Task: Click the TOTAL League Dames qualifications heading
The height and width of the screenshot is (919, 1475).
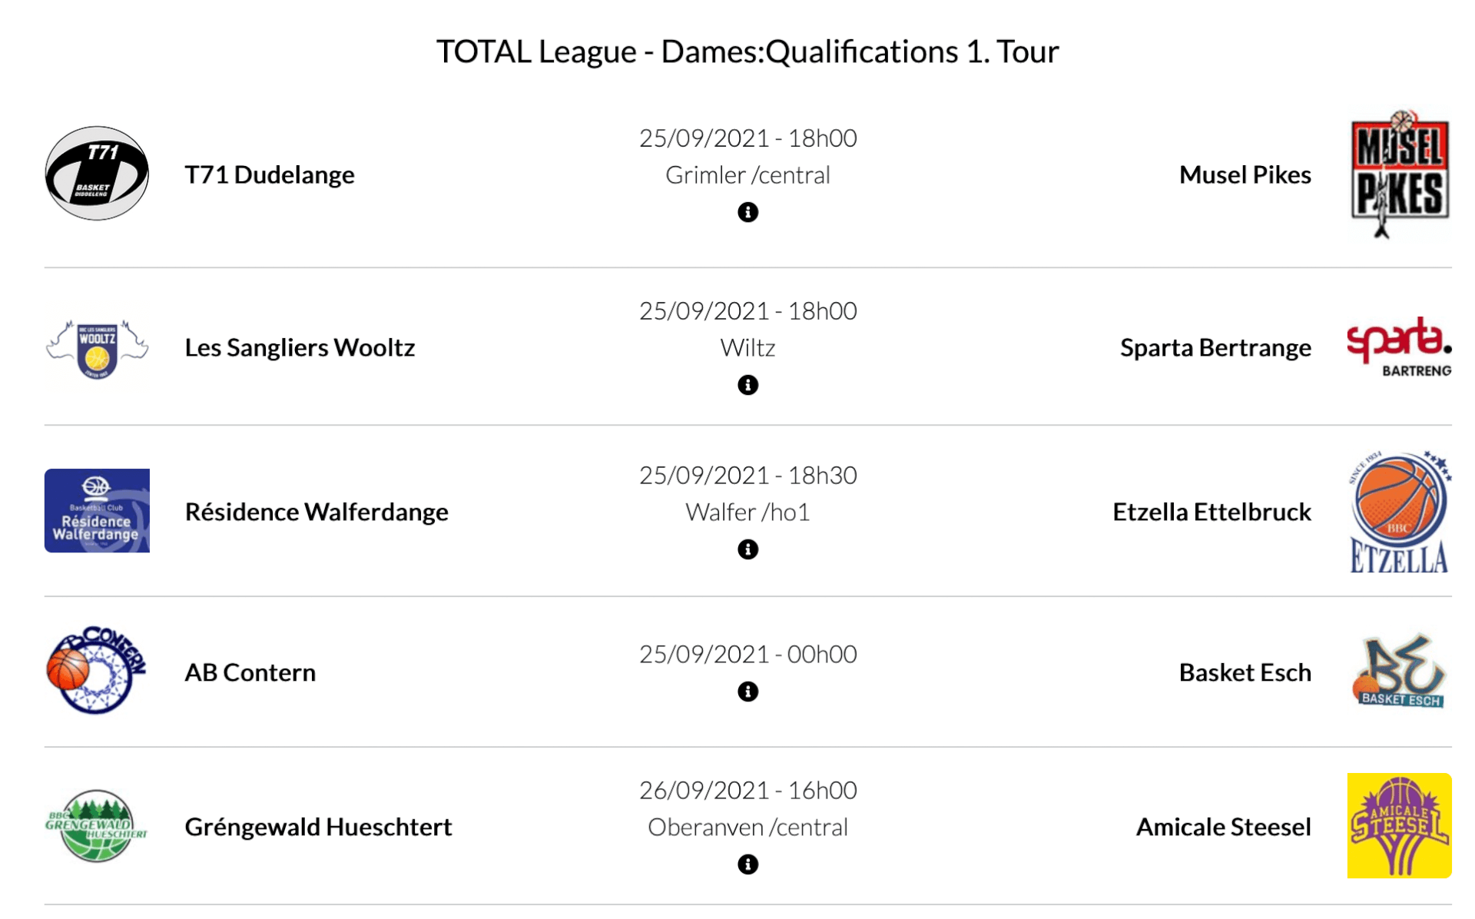Action: point(747,52)
